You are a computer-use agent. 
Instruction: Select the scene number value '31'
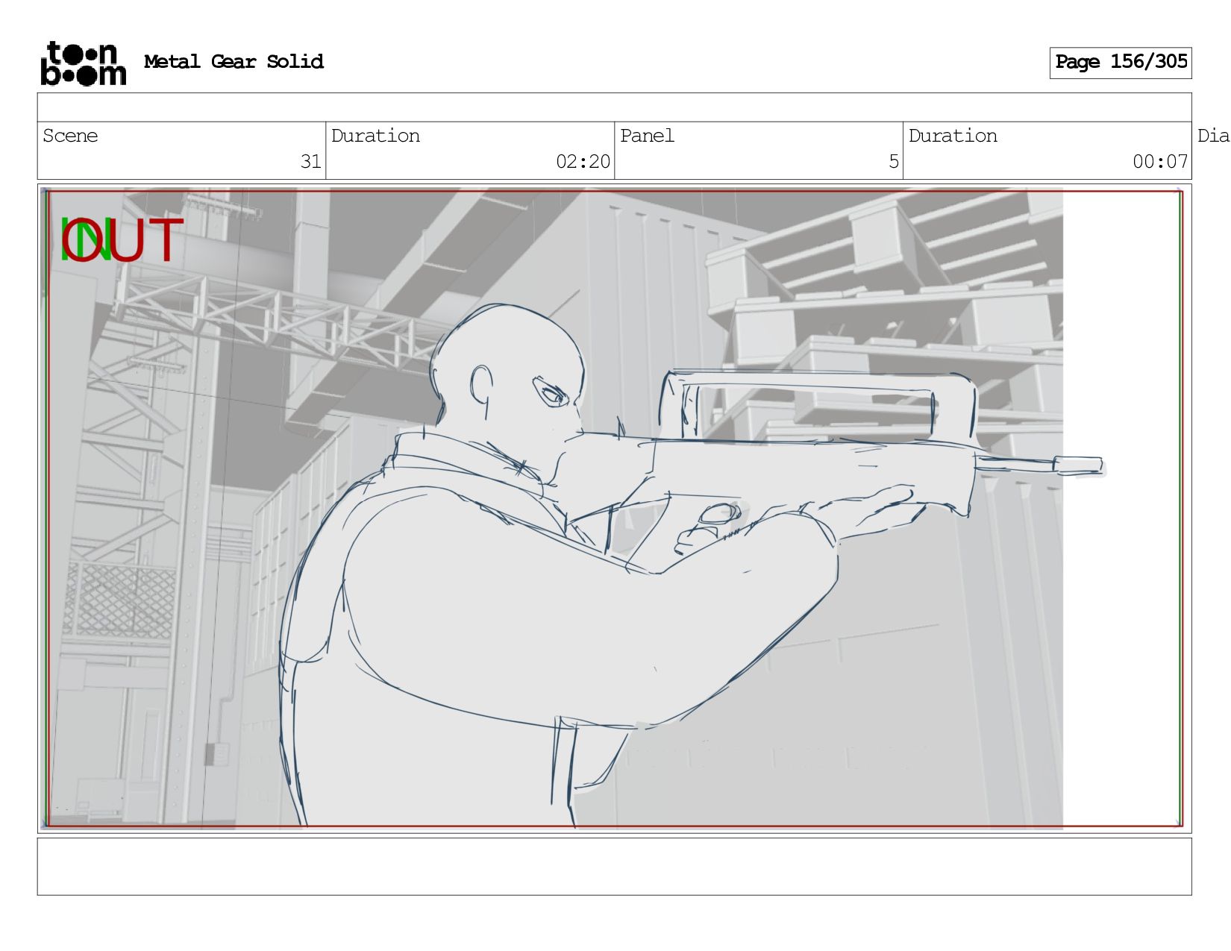pyautogui.click(x=310, y=162)
